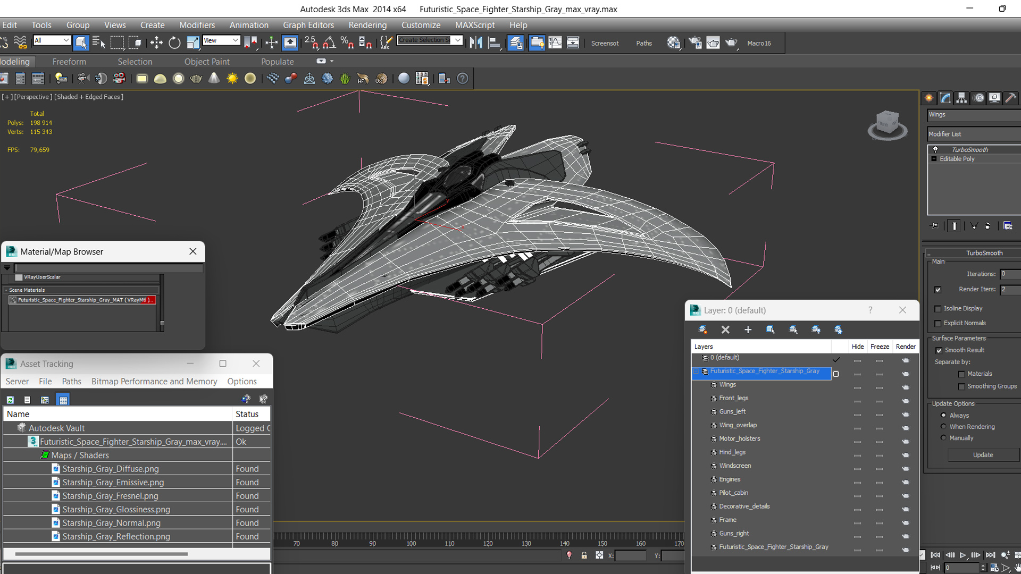Open Material/Map Browser options arrow
This screenshot has width=1021, height=574.
tap(7, 268)
